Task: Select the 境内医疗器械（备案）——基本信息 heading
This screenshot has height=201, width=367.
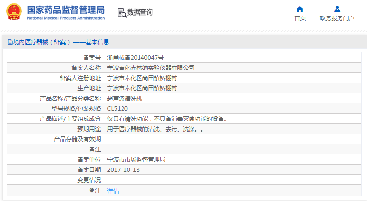Action: [61, 42]
